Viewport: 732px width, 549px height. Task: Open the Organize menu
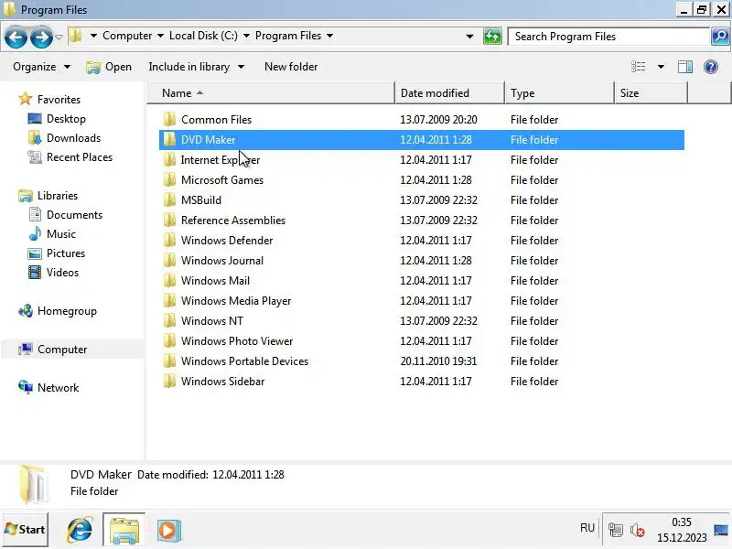(41, 67)
